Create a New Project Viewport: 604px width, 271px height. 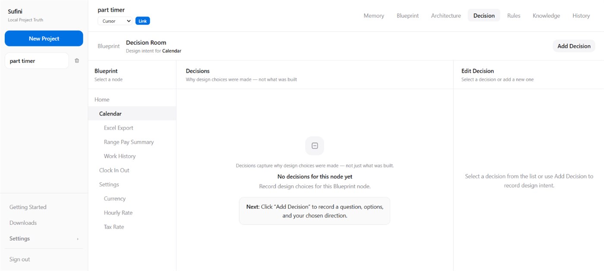[x=44, y=38]
